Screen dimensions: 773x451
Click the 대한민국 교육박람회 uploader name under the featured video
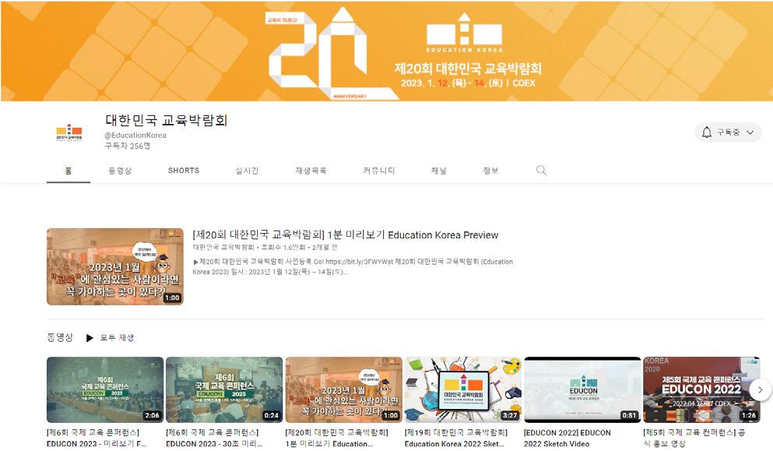223,247
